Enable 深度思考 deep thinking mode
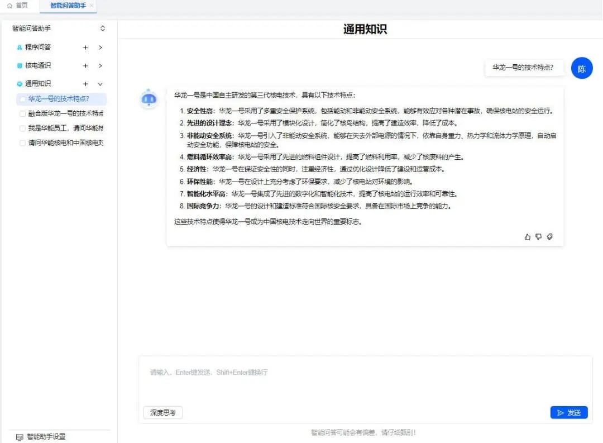603x443 pixels. tap(163, 413)
